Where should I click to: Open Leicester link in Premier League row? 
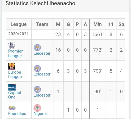[x=42, y=53]
